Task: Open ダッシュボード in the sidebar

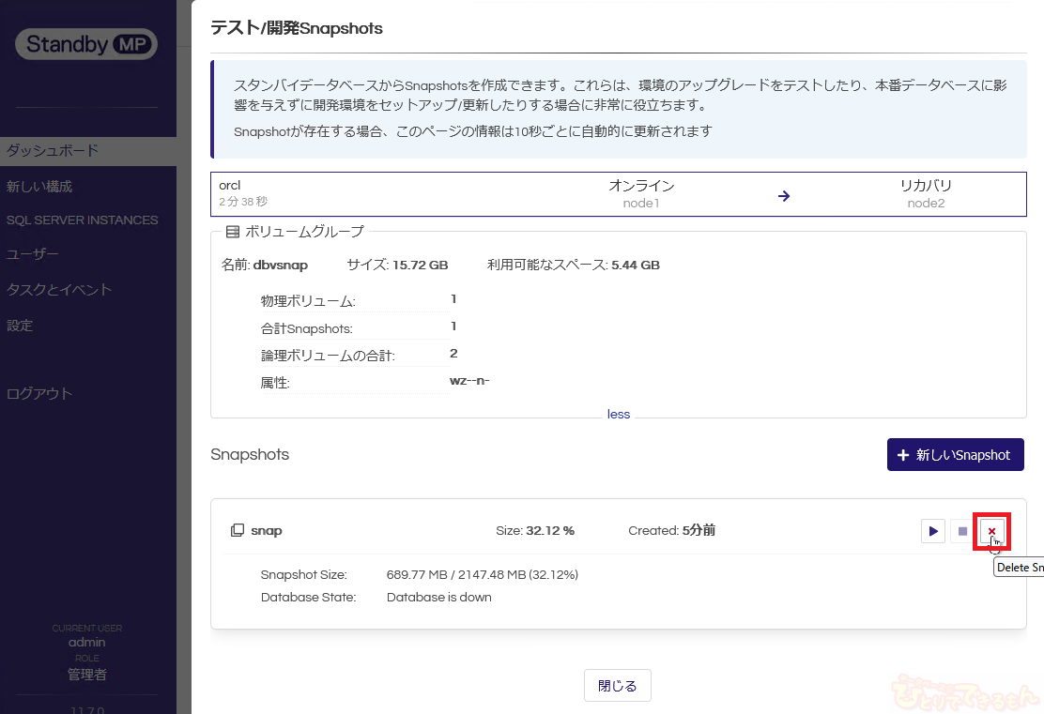Action: (53, 151)
